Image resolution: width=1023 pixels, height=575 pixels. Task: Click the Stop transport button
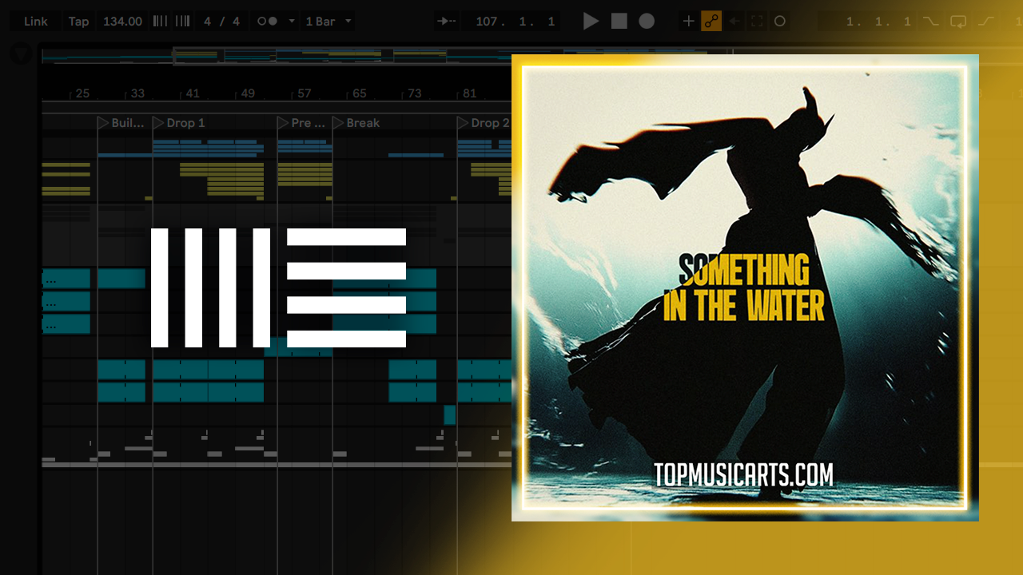[619, 22]
